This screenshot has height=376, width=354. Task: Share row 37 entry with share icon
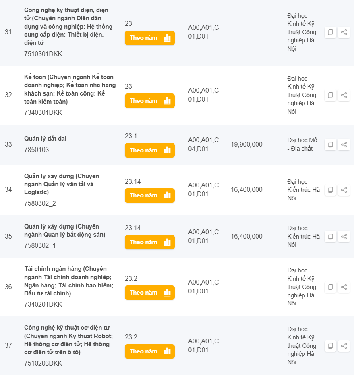point(344,345)
